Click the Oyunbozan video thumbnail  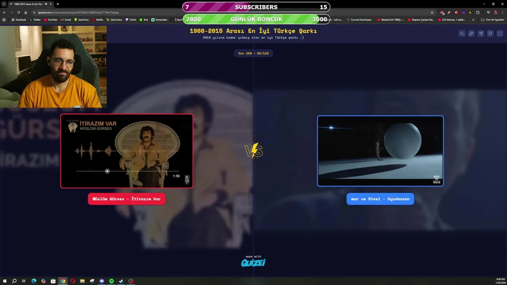380,151
